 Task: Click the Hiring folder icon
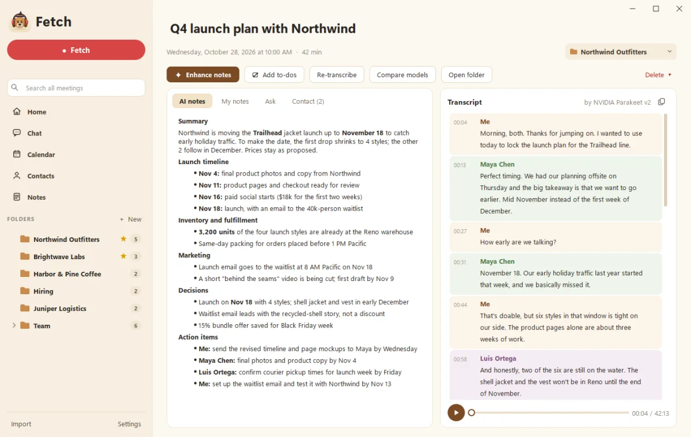[x=25, y=291]
